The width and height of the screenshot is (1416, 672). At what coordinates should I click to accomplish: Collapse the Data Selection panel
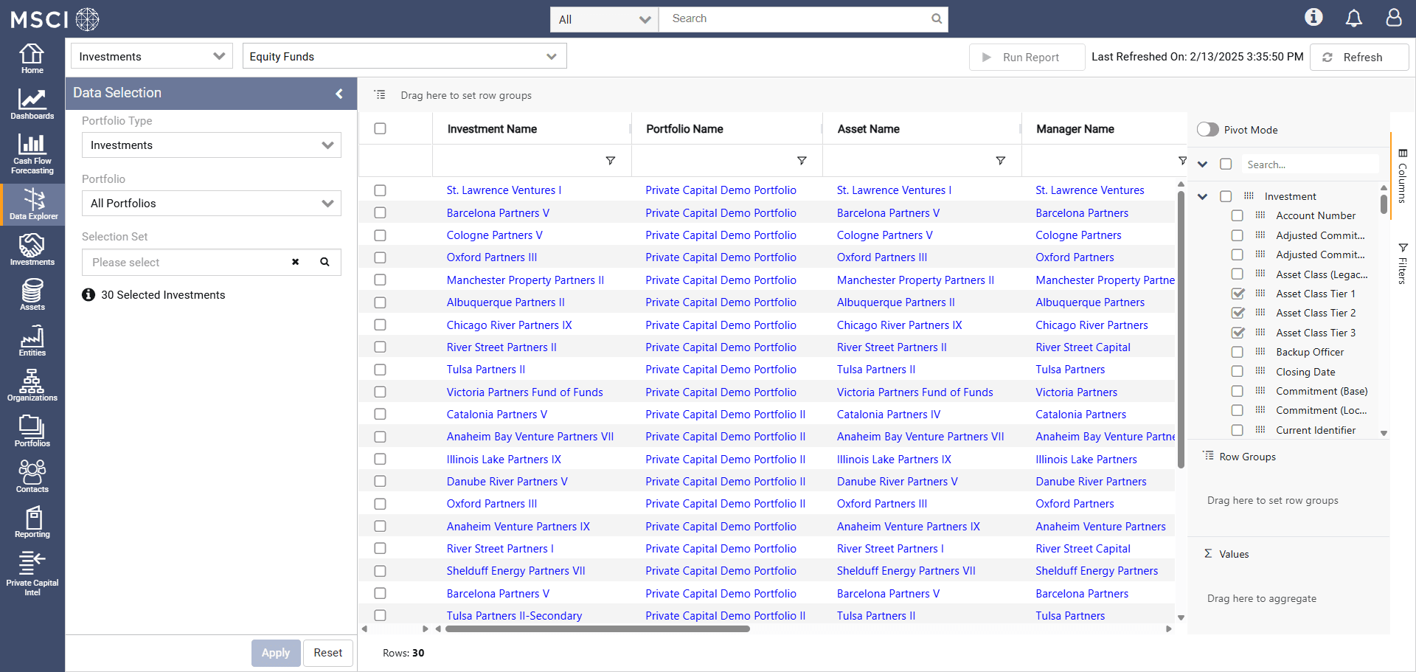pyautogui.click(x=339, y=94)
